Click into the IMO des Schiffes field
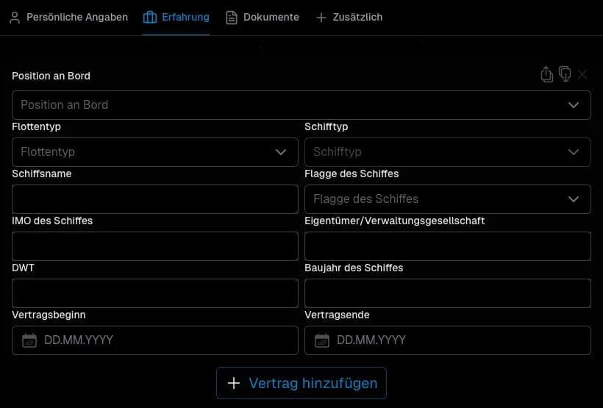The height and width of the screenshot is (408, 603). point(155,246)
